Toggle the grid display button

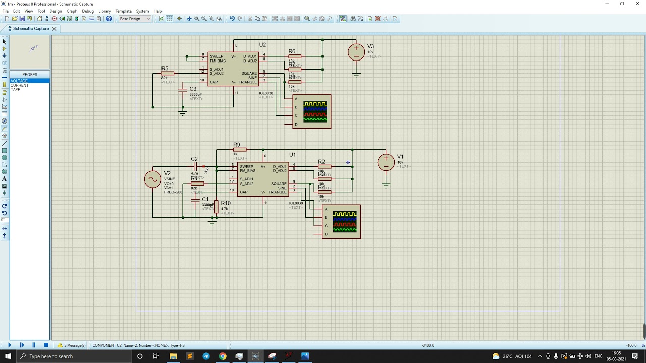click(x=169, y=19)
